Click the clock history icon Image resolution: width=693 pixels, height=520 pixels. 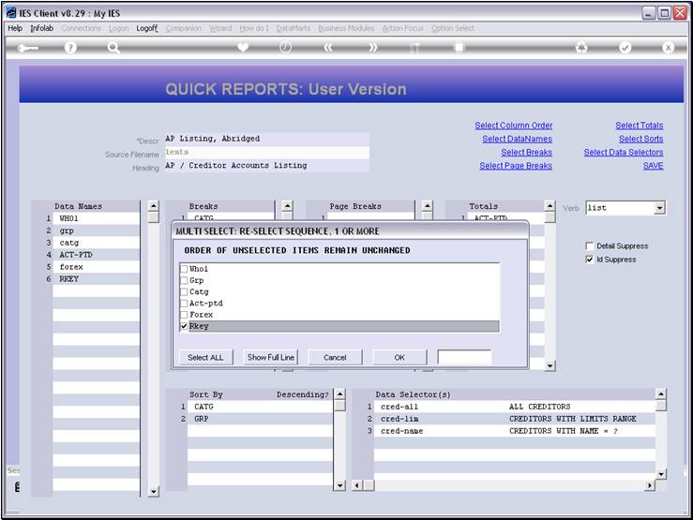tap(285, 47)
